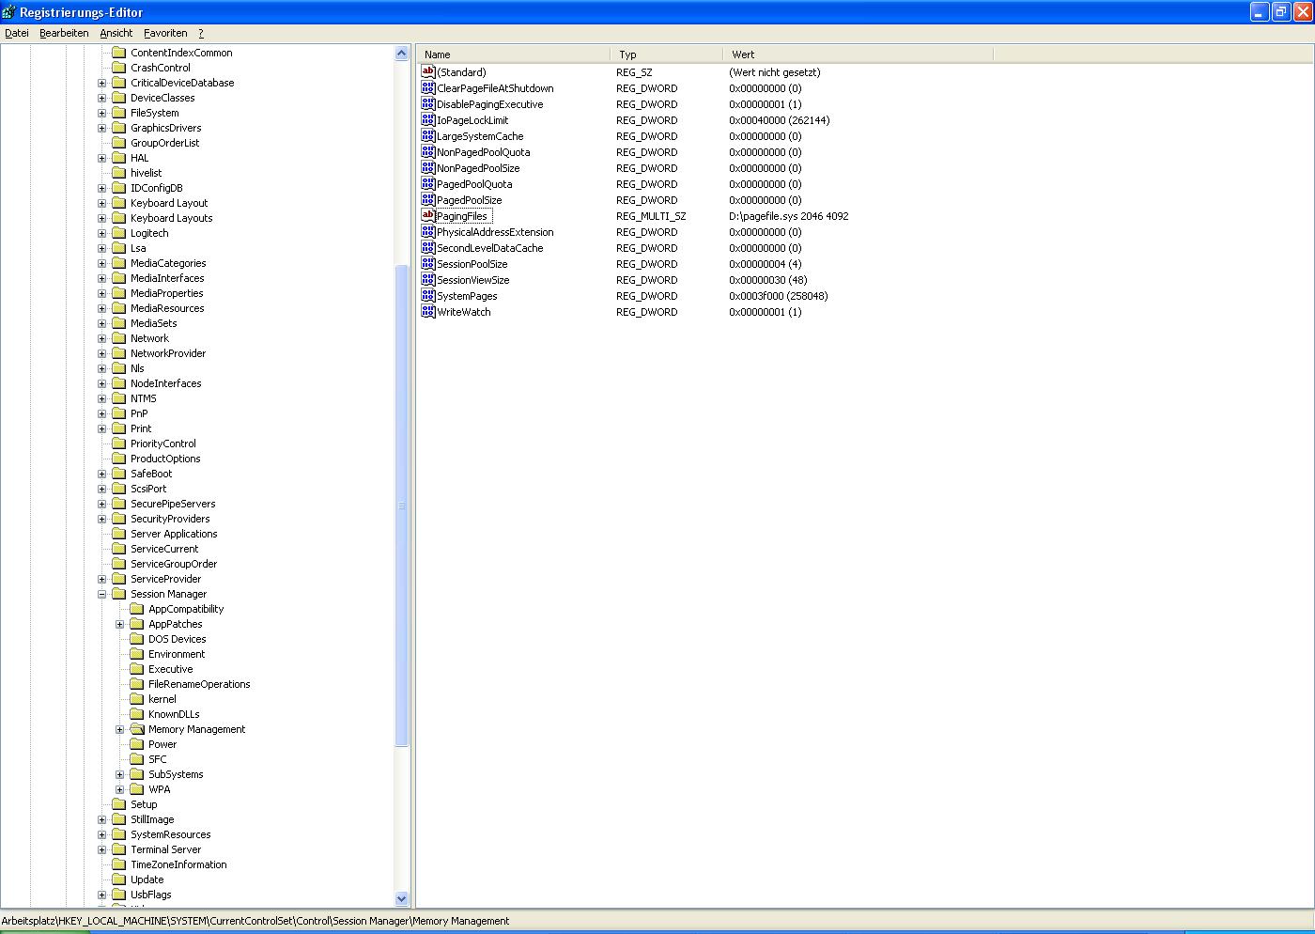1315x934 pixels.
Task: Select the Server Applications key
Action: pos(174,534)
